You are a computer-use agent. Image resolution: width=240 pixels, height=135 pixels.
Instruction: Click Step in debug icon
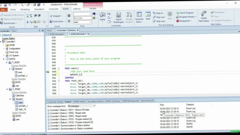(x=158, y=13)
